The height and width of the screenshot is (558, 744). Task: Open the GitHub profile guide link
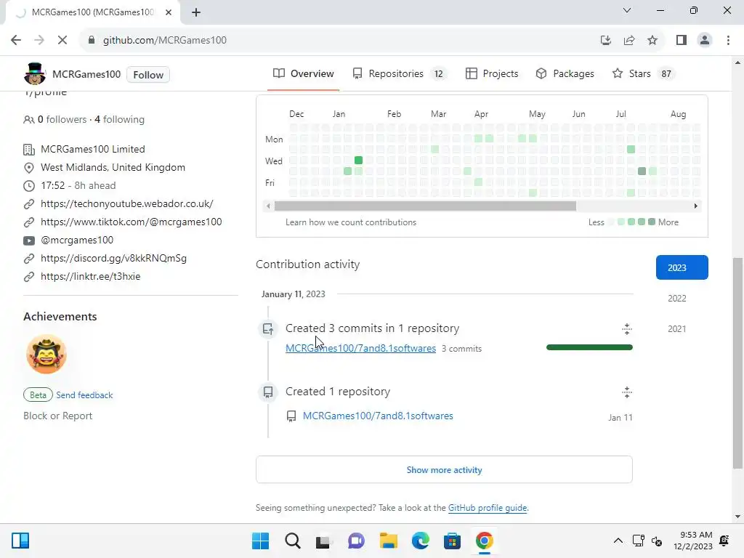click(x=488, y=508)
